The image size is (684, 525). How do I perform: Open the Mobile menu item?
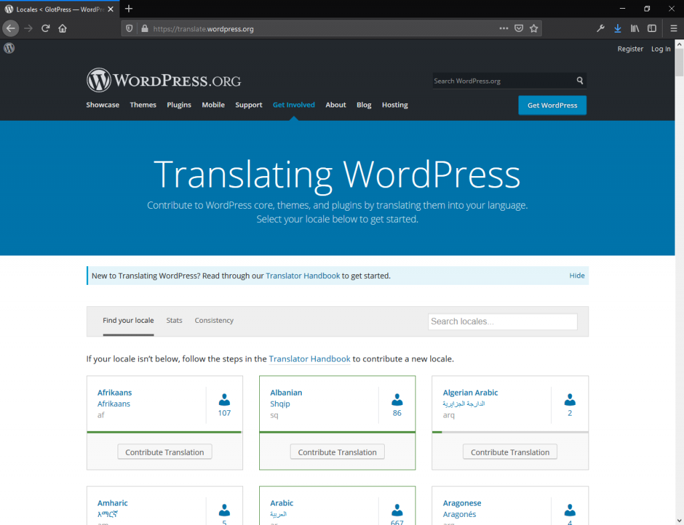point(213,105)
